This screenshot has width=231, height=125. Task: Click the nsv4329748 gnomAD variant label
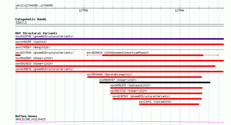44,36
